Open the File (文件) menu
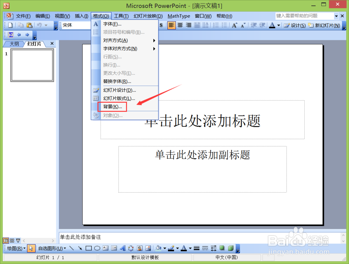Screen dimensions: 349x264 (x=23, y=16)
